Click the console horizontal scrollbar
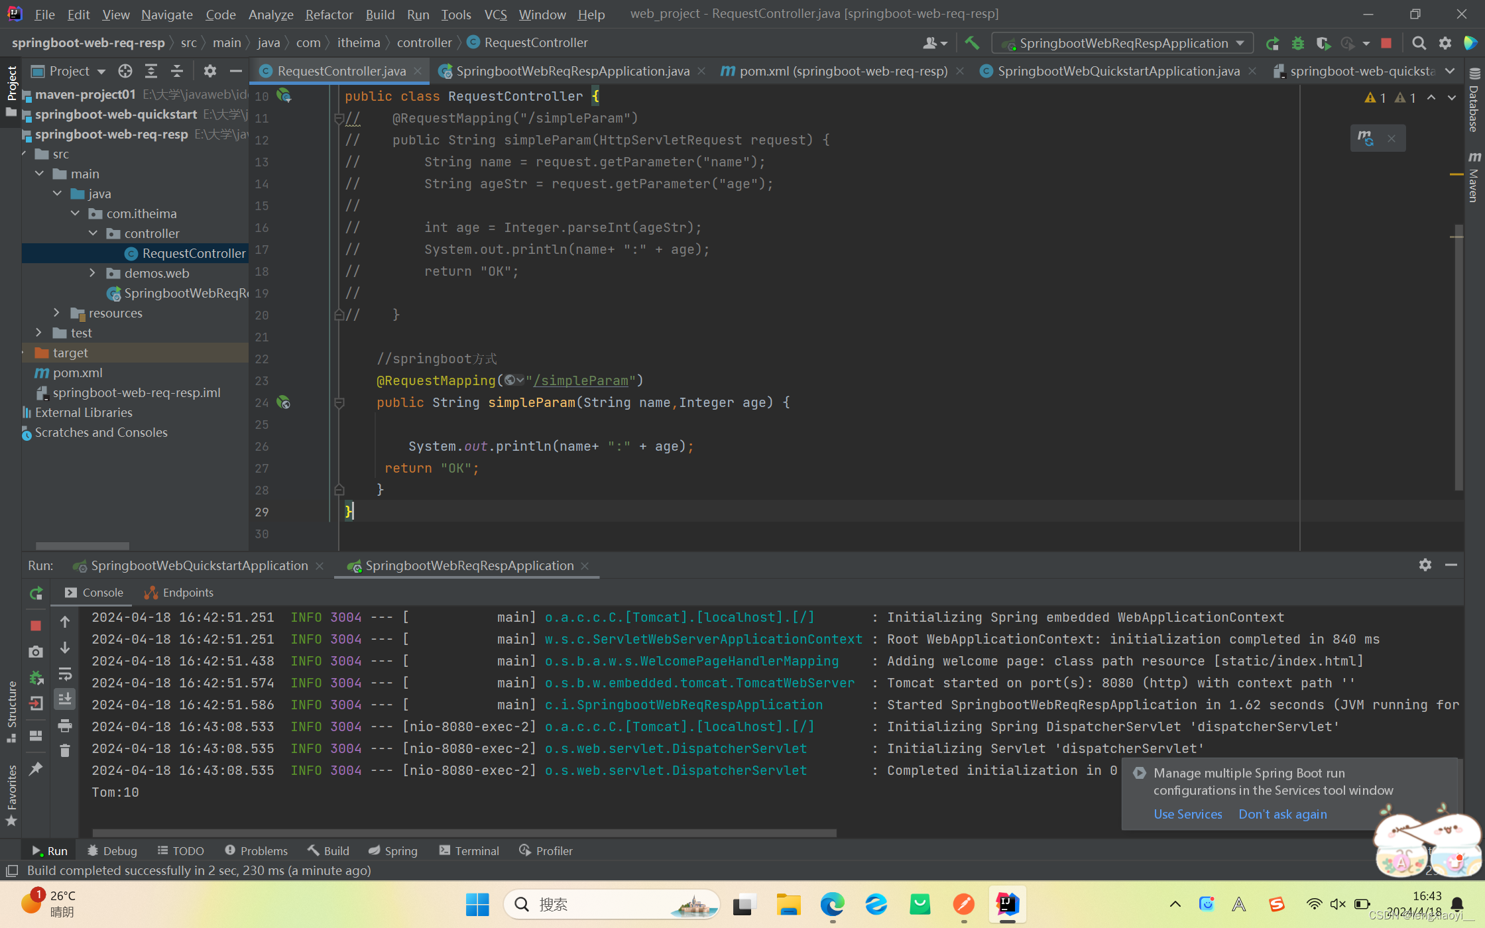Screen dimensions: 1485x928 coord(464,833)
